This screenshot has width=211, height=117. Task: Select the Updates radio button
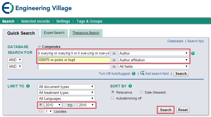[x=41, y=111]
